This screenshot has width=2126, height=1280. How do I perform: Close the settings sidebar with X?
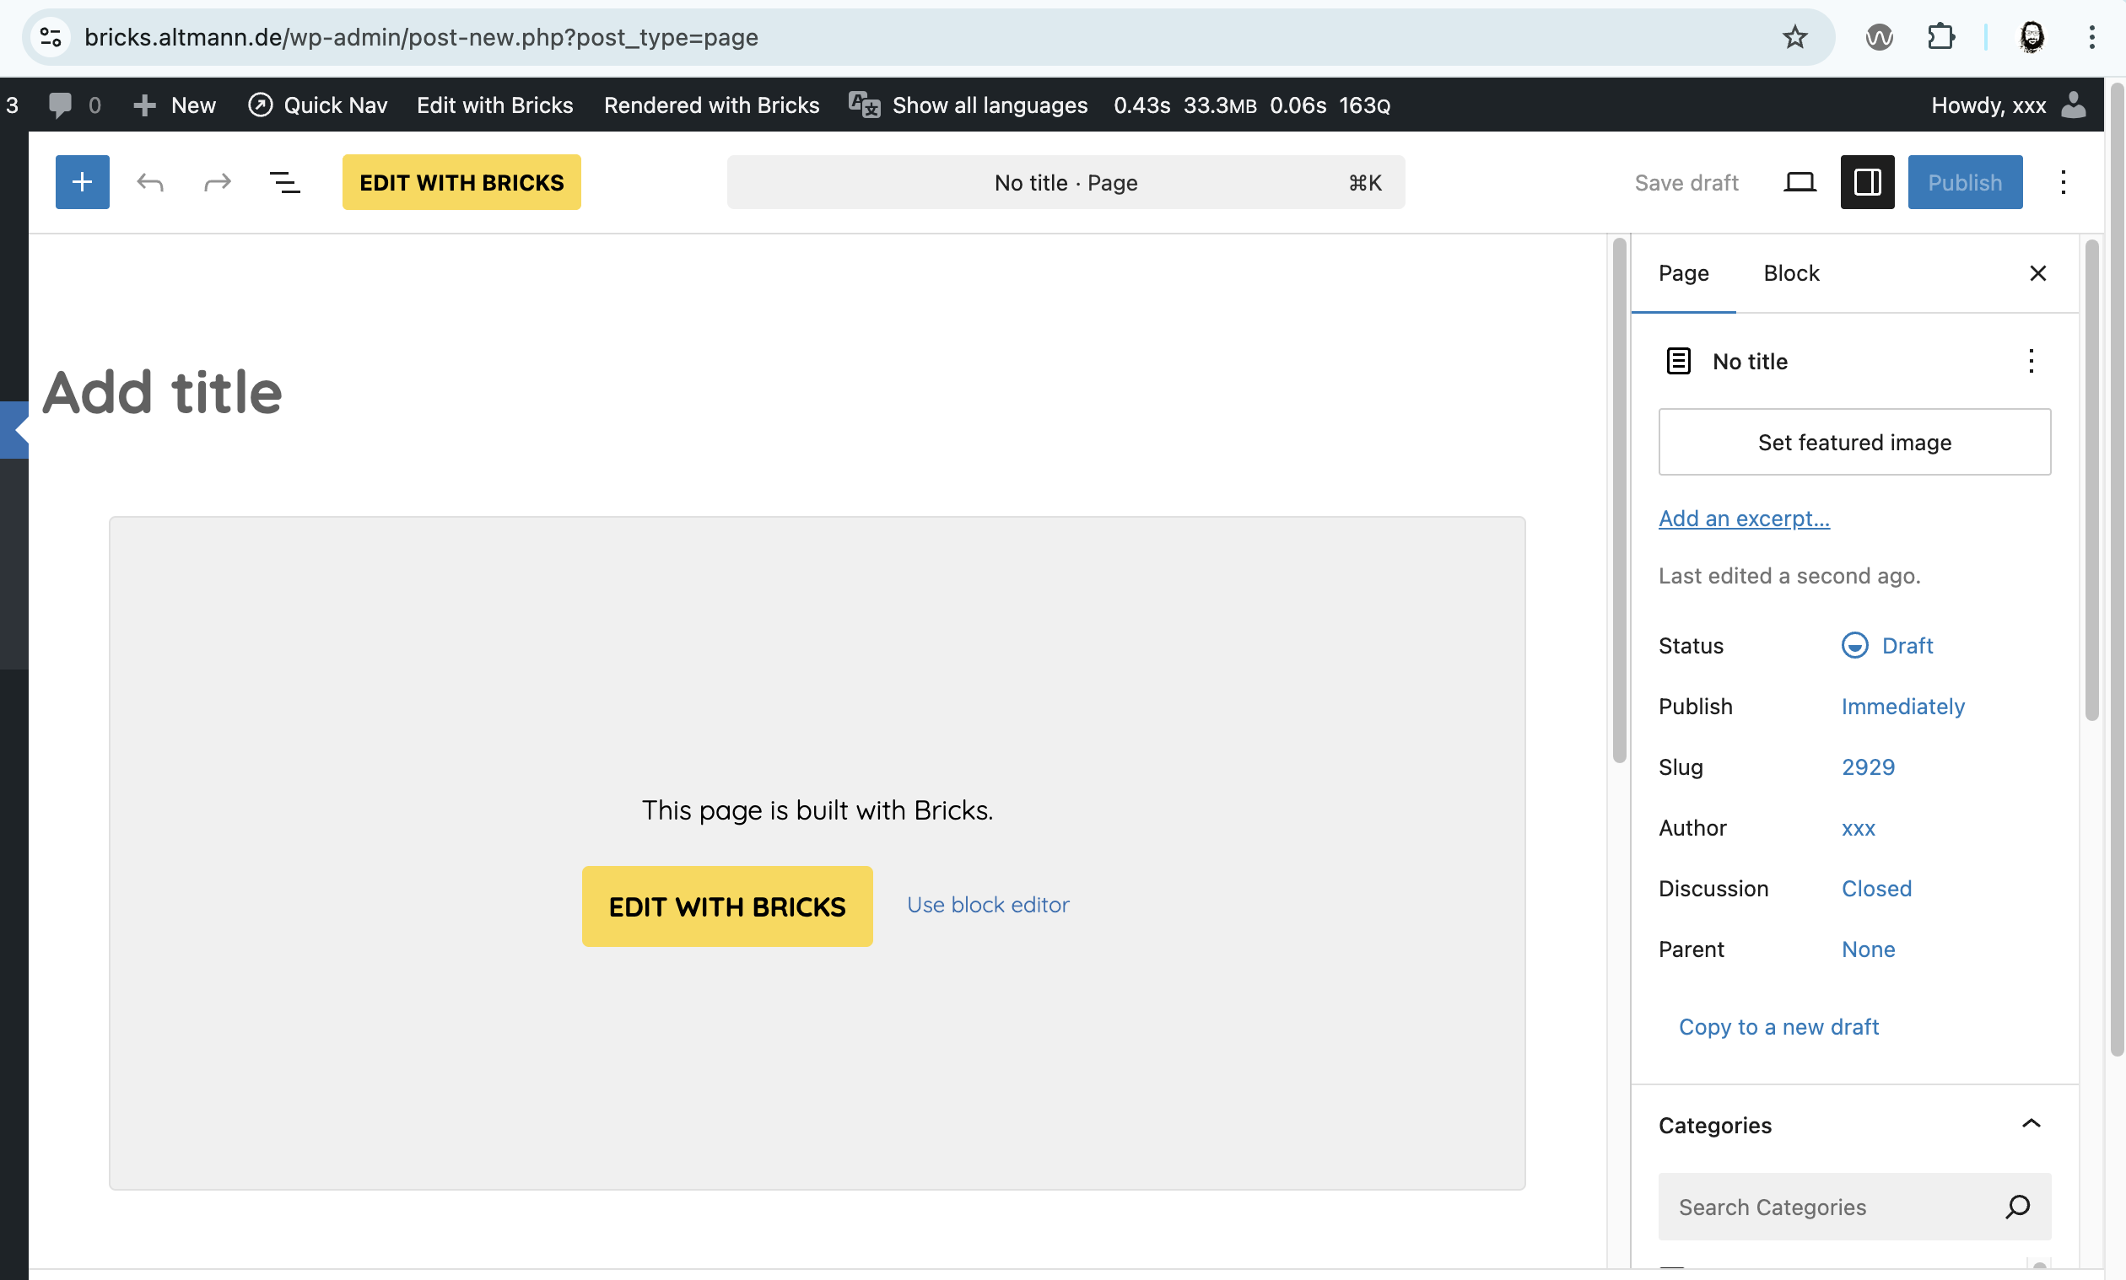tap(2038, 272)
